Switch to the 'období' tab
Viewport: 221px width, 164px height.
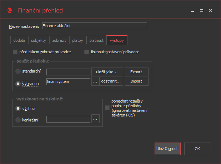pyautogui.click(x=19, y=40)
